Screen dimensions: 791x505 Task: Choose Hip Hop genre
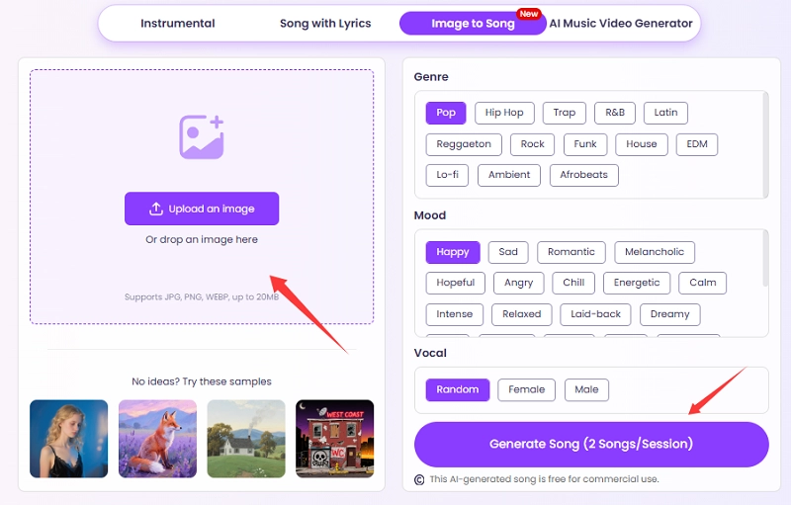click(504, 113)
